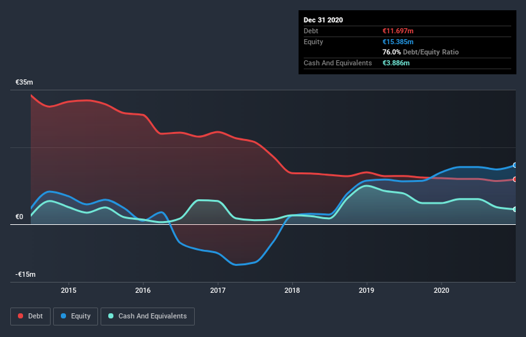Click the €11.697m debt value
Image resolution: width=526 pixels, height=337 pixels.
[398, 31]
